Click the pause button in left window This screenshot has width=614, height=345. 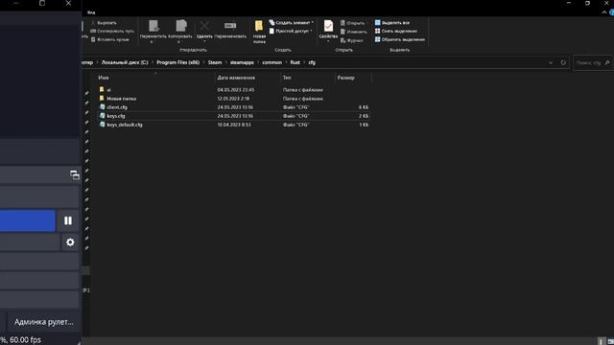coord(68,220)
